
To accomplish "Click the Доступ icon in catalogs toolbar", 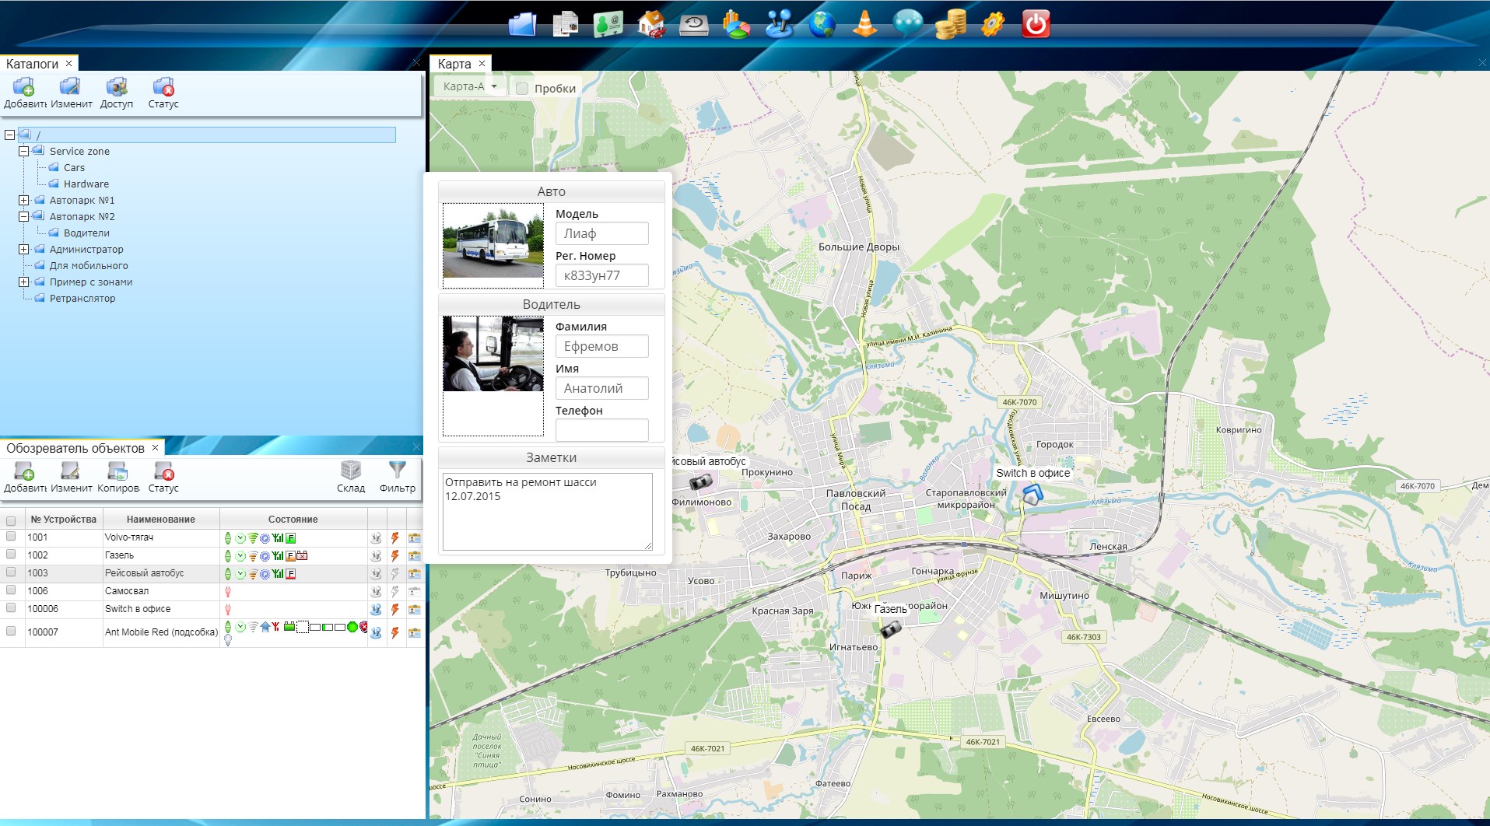I will coord(117,93).
